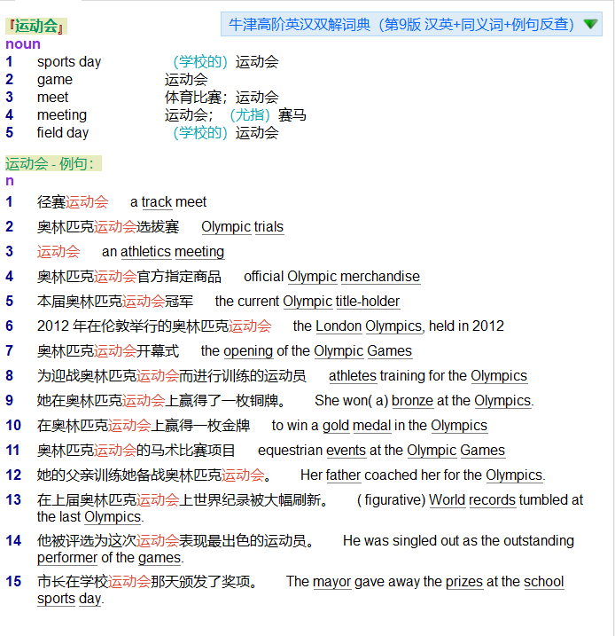615x636 pixels.
Task: Click 'medal' in example 10
Action: (371, 425)
